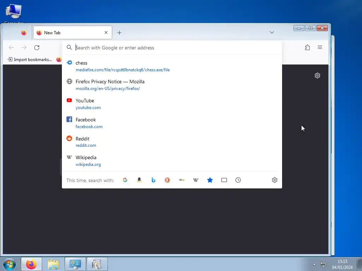This screenshot has width=362, height=271.
Task: Search this time with Bing
Action: [x=153, y=180]
